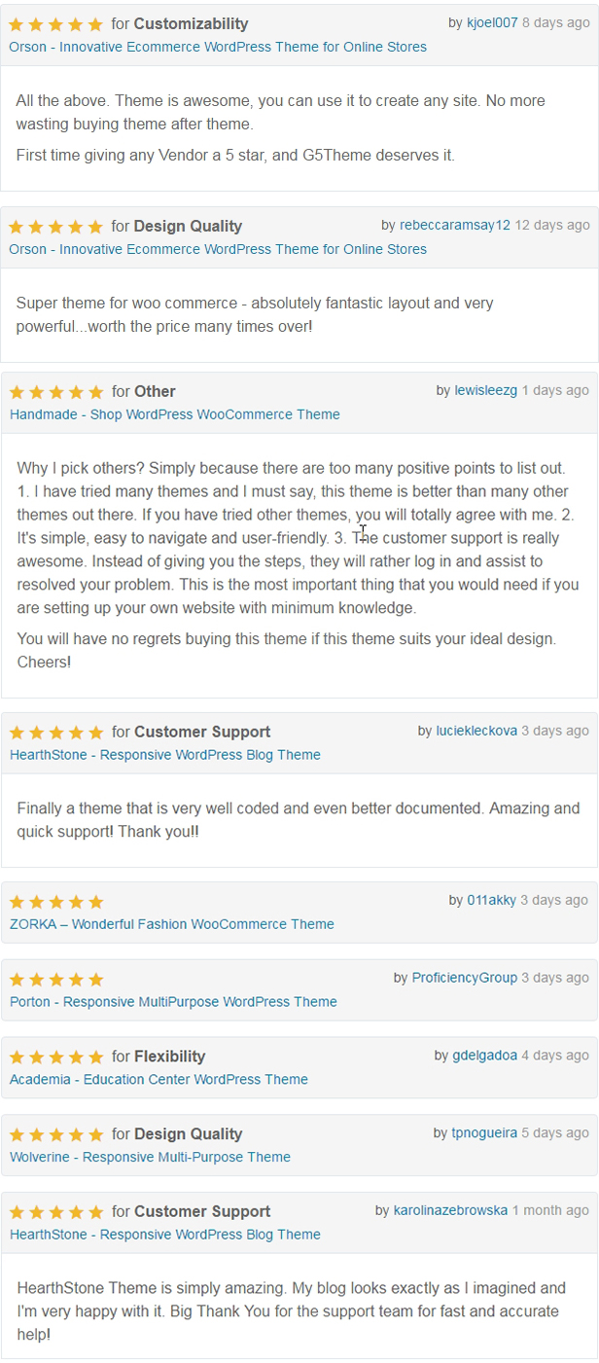Viewport: 599px width, 1363px height.
Task: Open karolinazebrowska's profile
Action: tap(450, 1210)
